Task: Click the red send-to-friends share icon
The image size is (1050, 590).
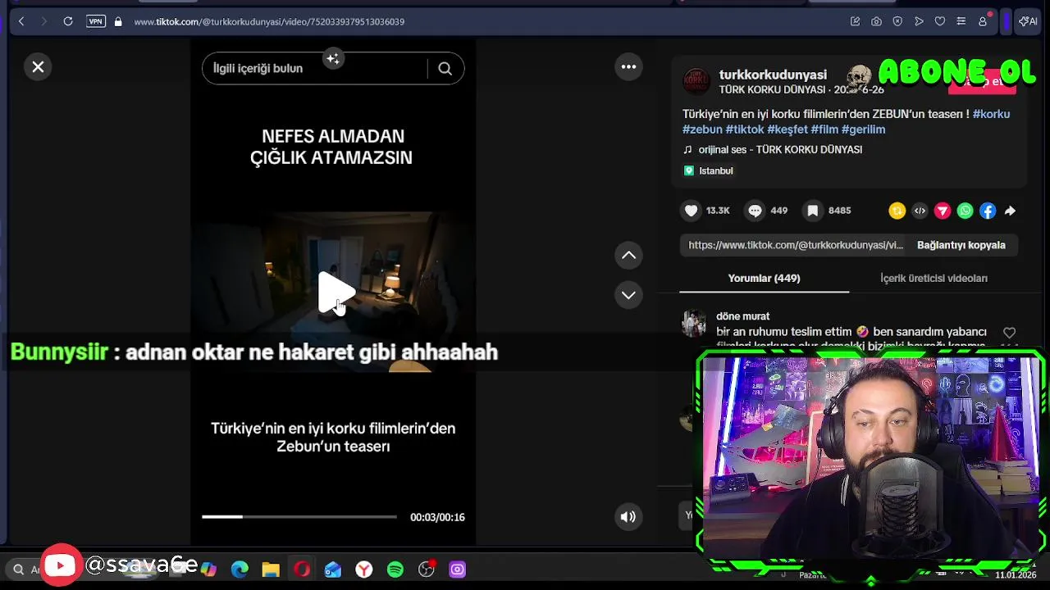Action: 943,211
